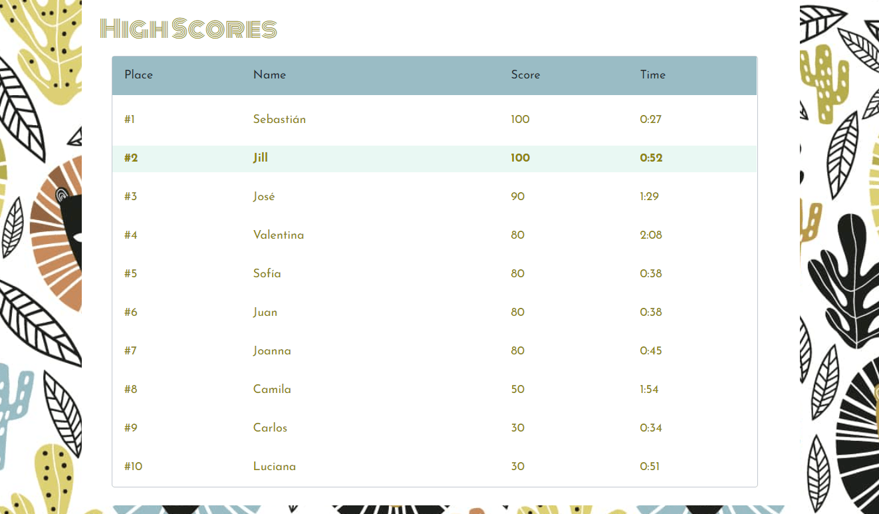Select the #8 place cell

tap(131, 390)
